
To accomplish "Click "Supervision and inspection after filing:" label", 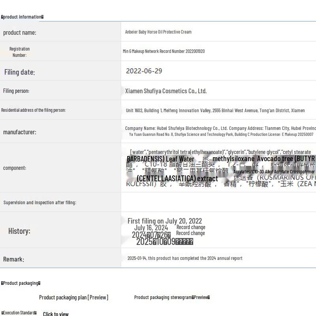I will click(40, 203).
